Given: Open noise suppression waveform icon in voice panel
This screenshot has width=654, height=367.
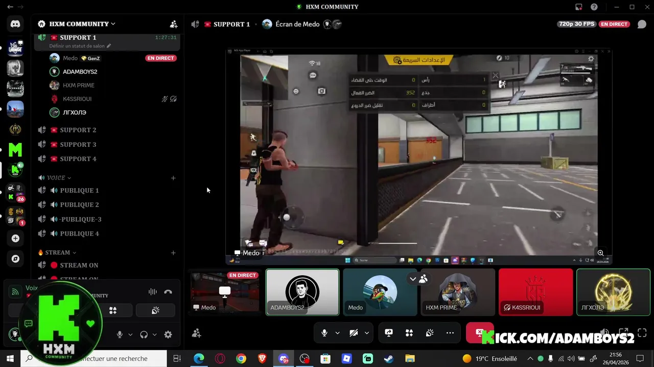Looking at the screenshot, I should tap(152, 292).
